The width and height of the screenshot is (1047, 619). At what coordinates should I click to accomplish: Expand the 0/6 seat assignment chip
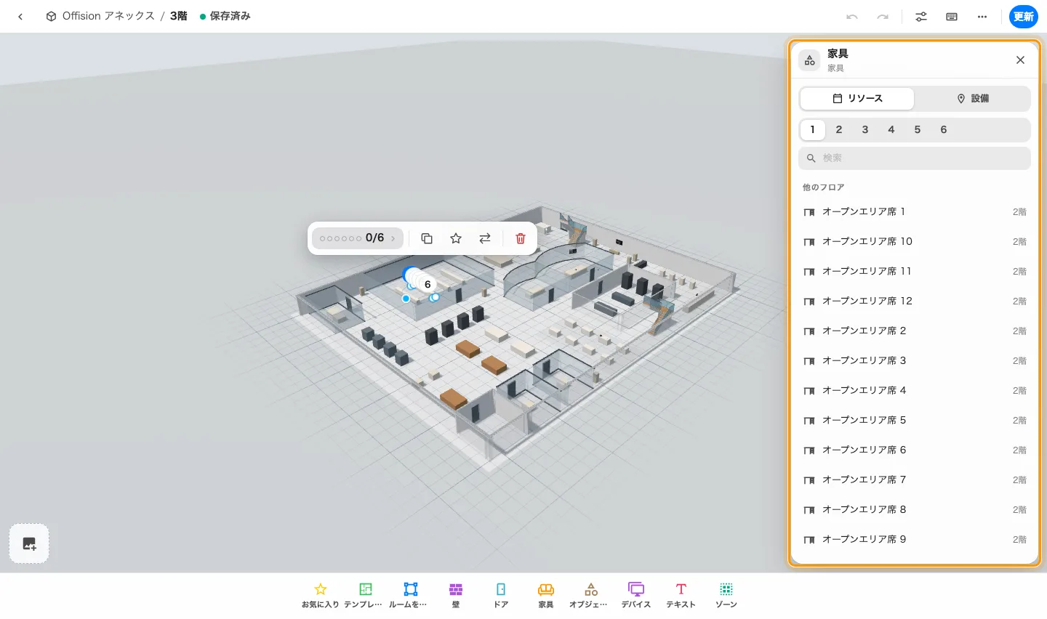(358, 238)
